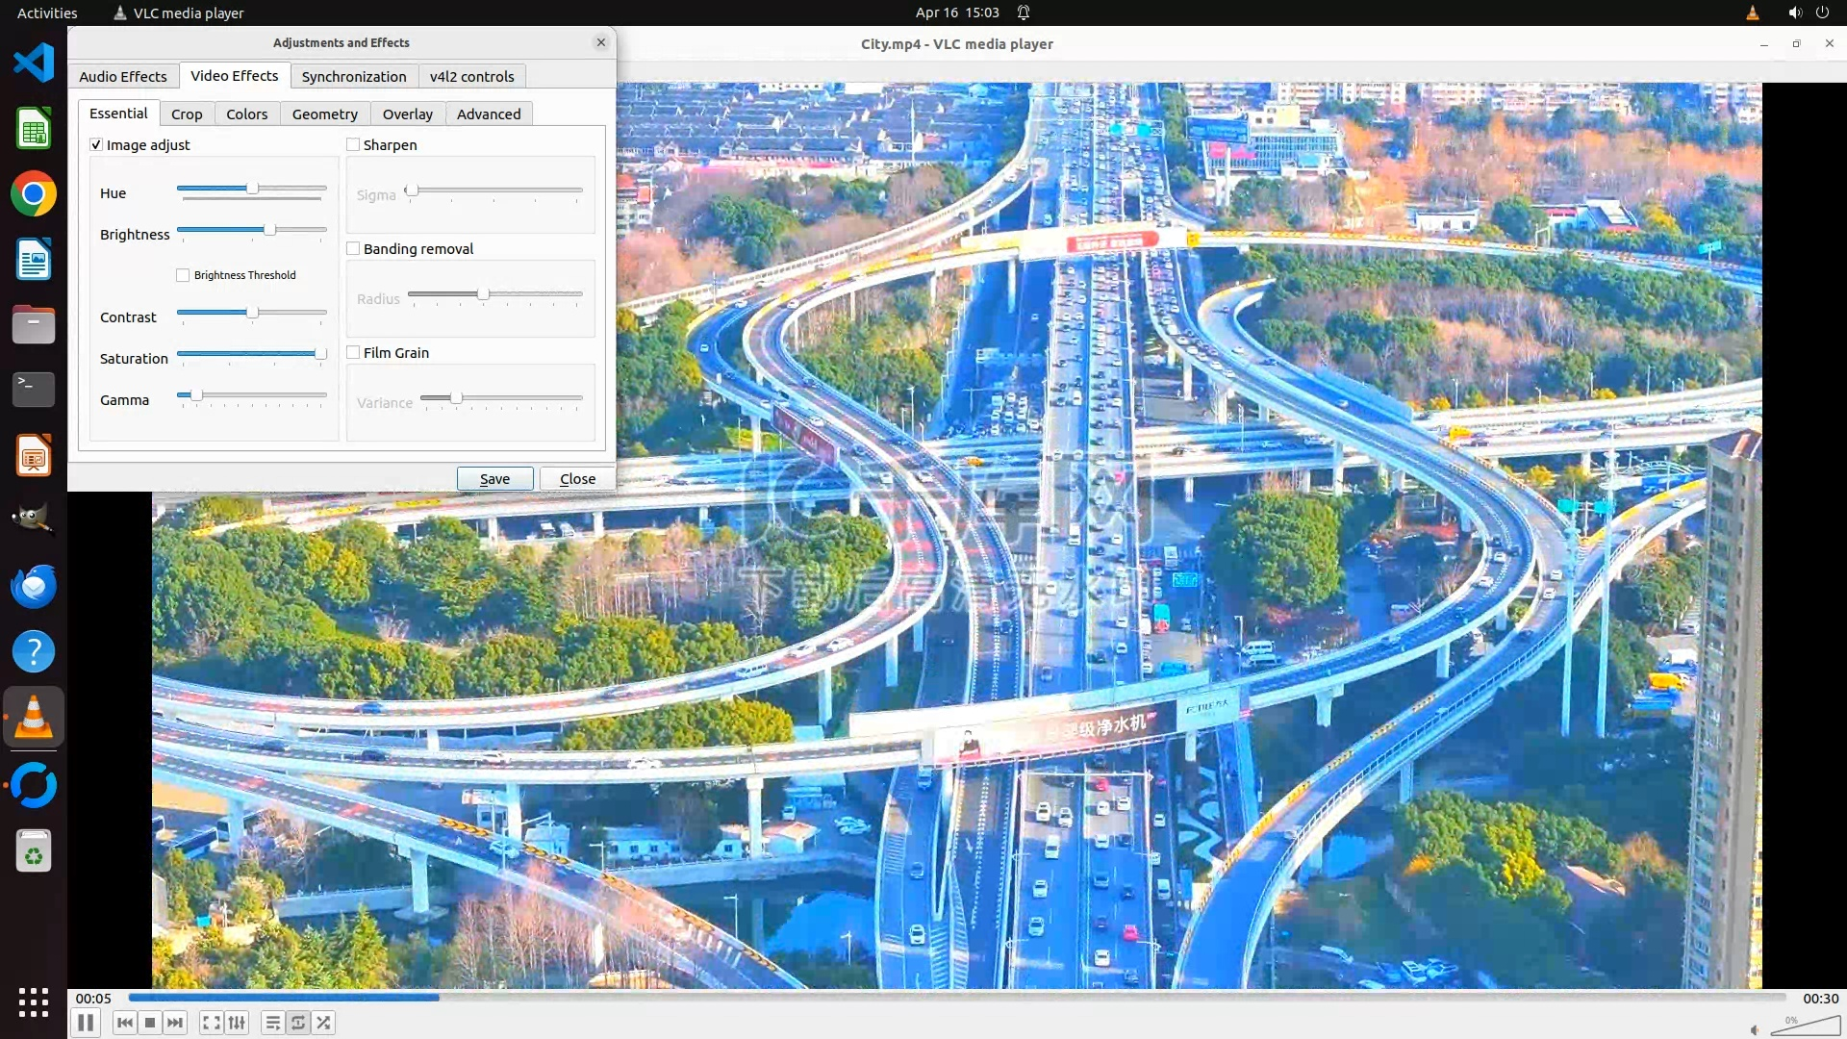The height and width of the screenshot is (1039, 1847).
Task: Toggle the loop repeat mode
Action: [x=298, y=1023]
